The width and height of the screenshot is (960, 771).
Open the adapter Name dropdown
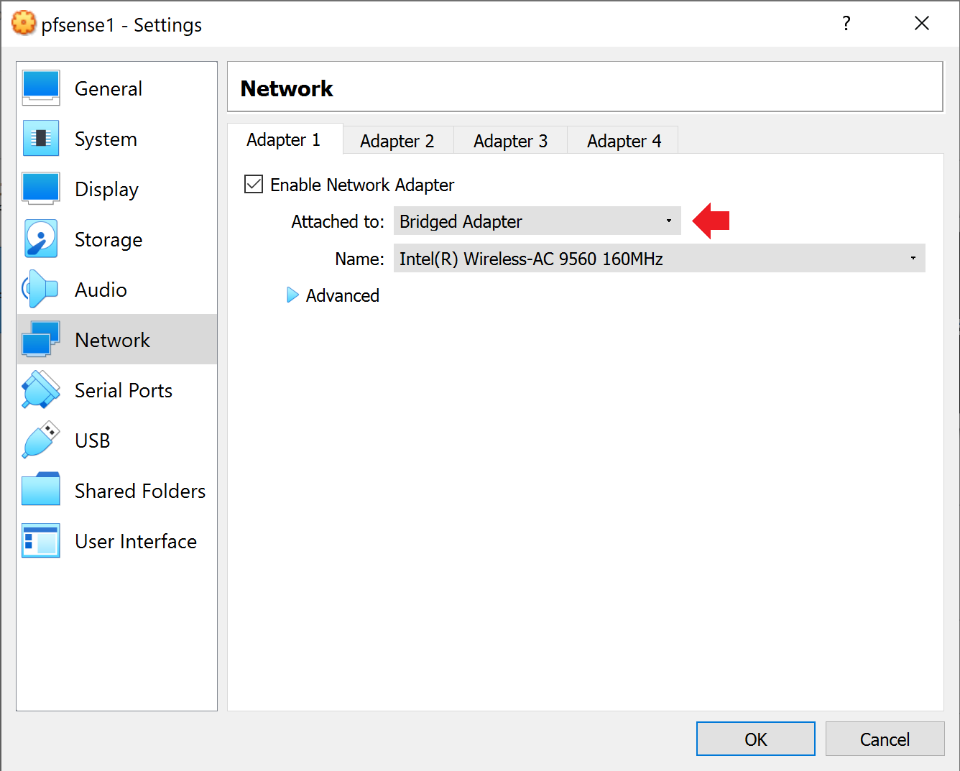[x=658, y=259]
